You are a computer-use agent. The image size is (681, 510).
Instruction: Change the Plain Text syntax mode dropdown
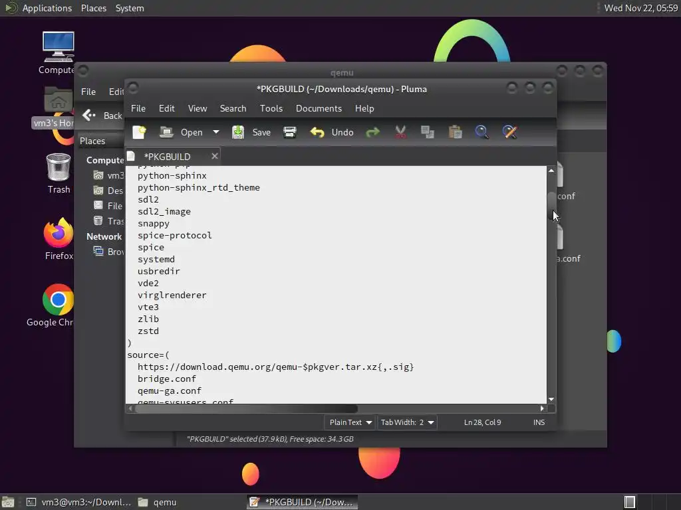click(350, 422)
